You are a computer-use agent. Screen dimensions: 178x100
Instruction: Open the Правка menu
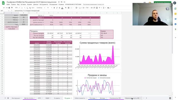pos(13,4)
